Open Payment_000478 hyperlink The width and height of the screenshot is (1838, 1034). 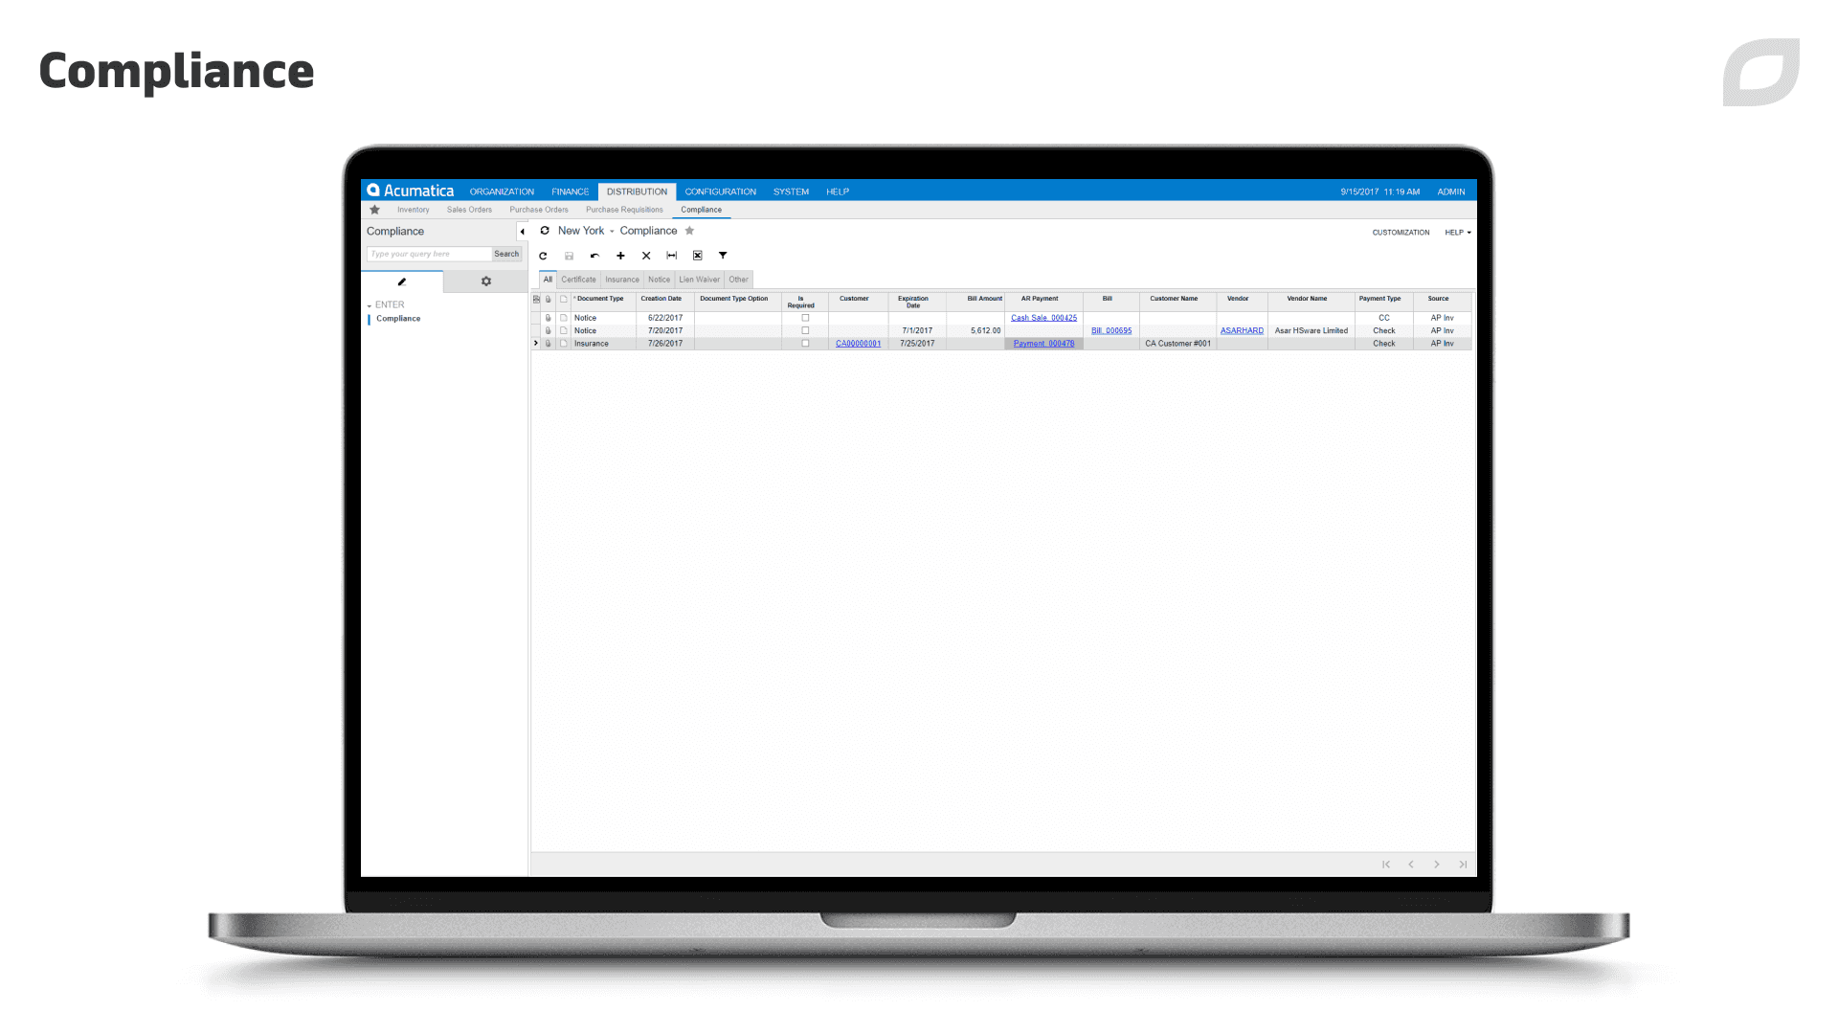[1044, 344]
